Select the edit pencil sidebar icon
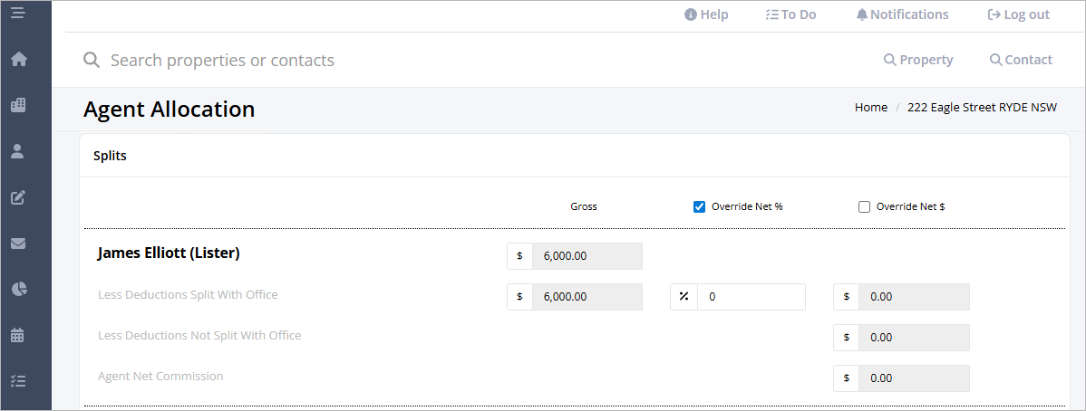This screenshot has height=411, width=1086. [18, 197]
